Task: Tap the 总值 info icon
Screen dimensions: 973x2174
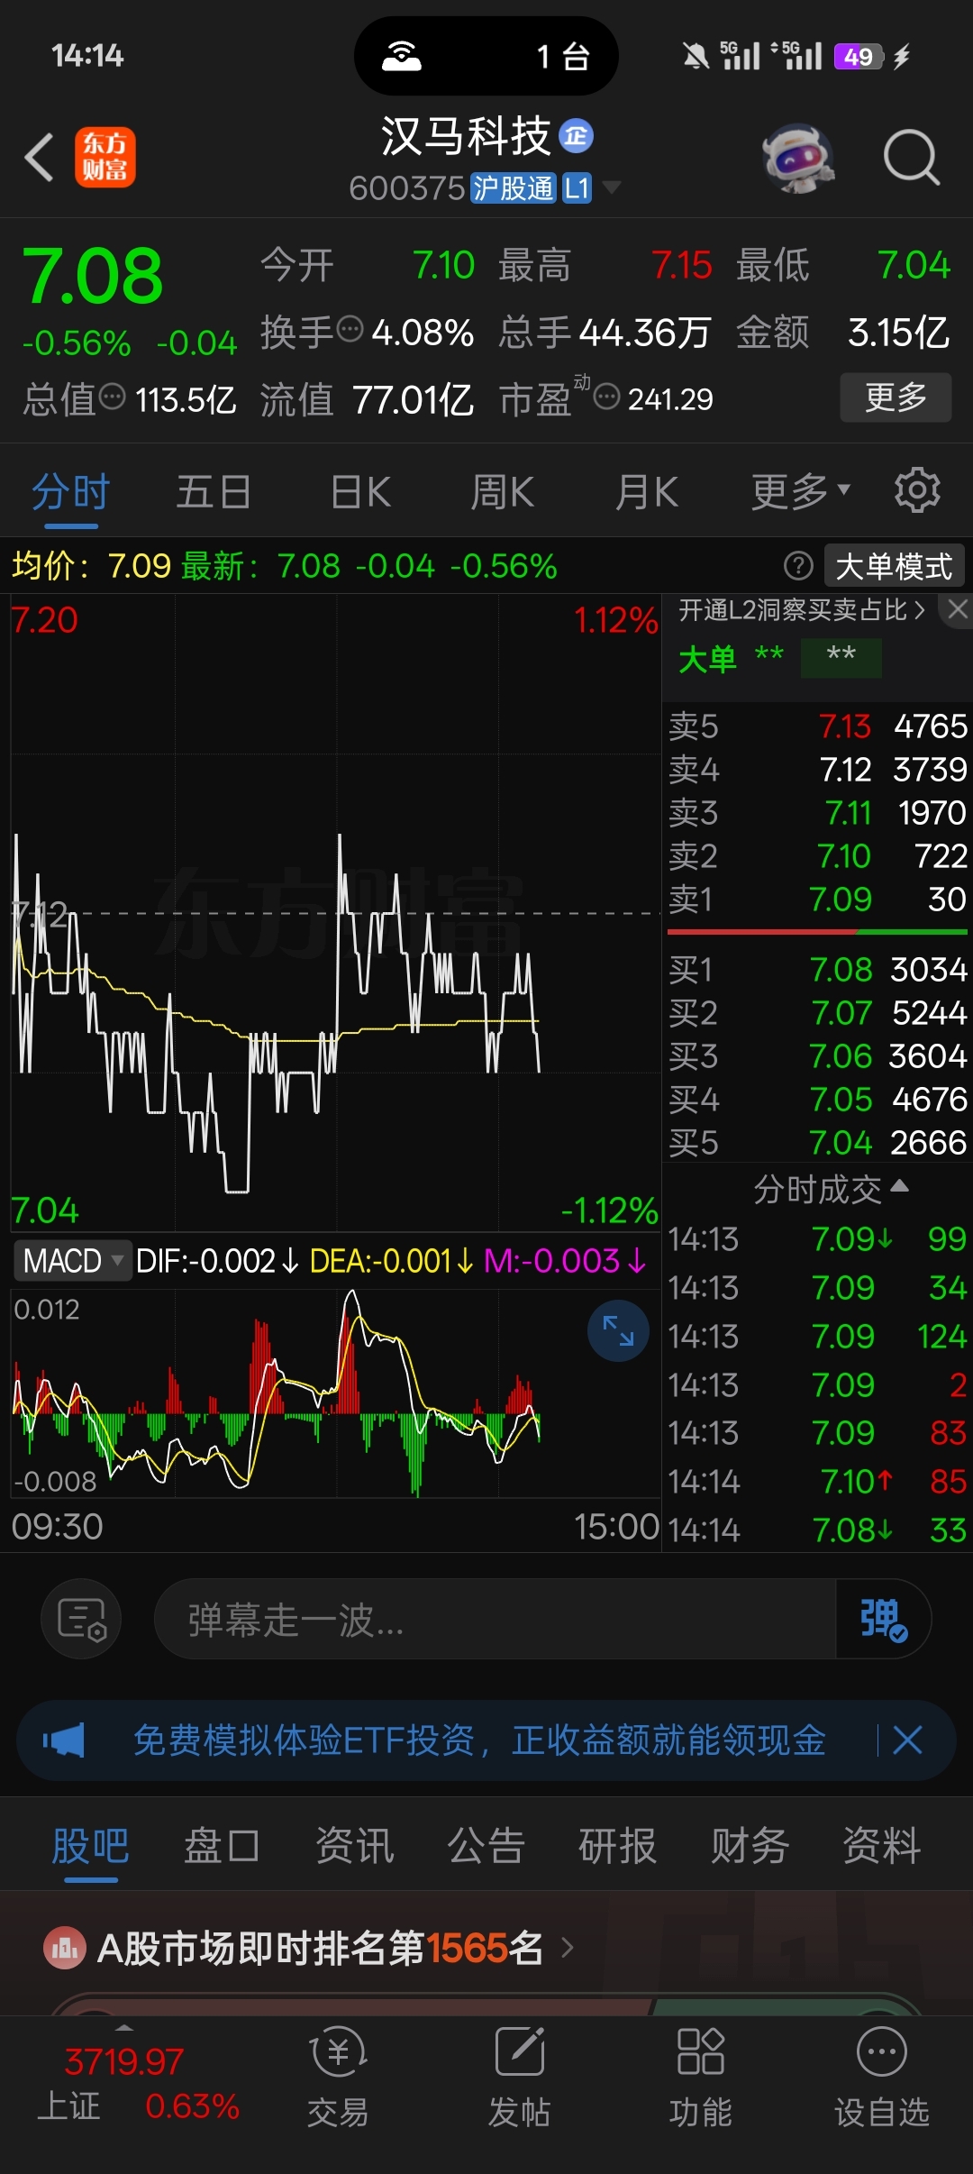Action: [112, 396]
